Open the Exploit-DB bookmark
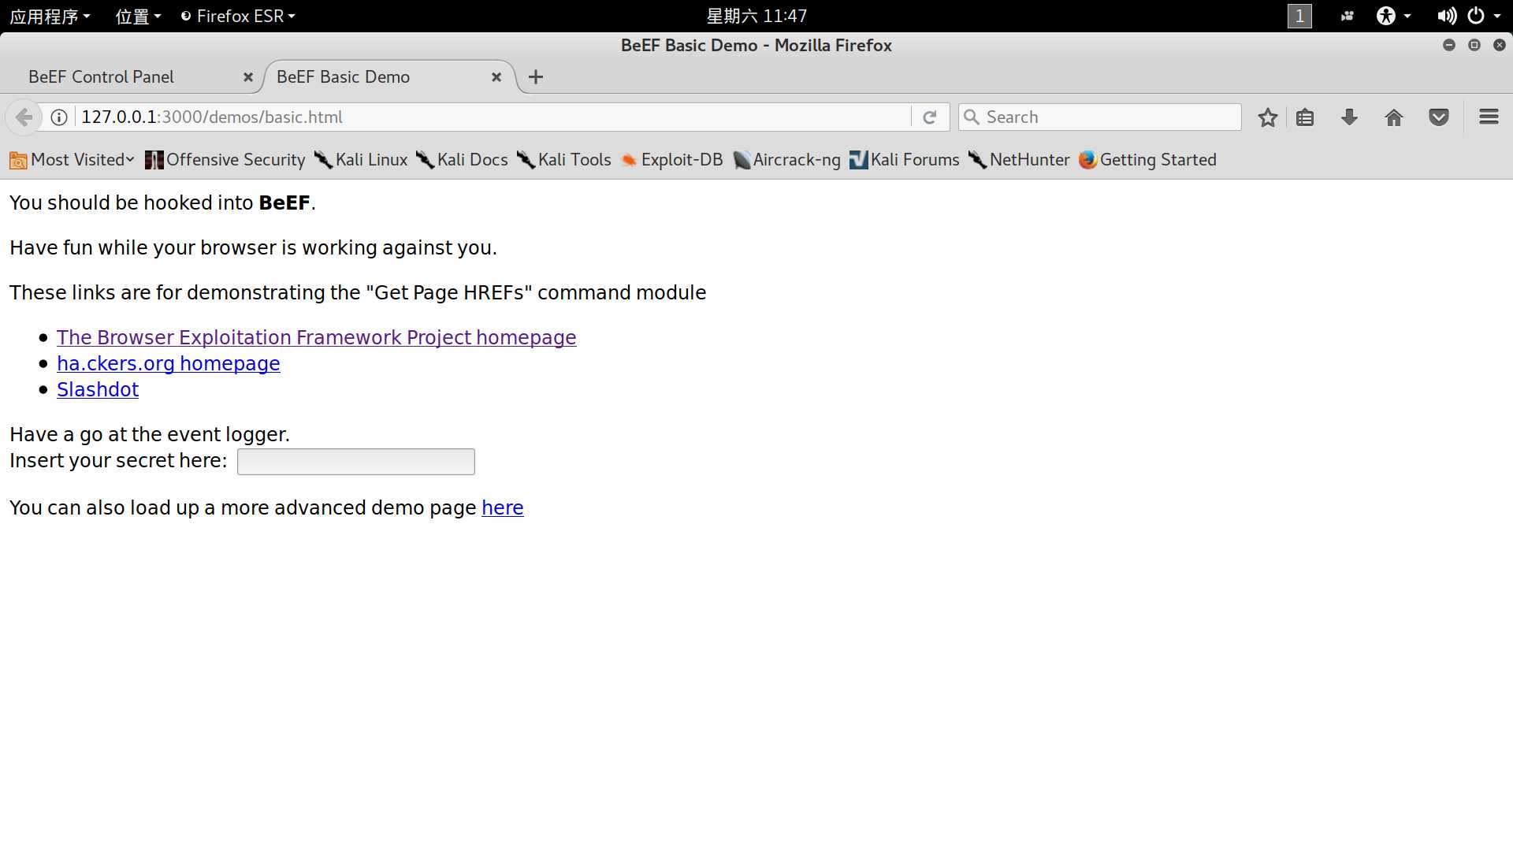1513x851 pixels. [671, 160]
